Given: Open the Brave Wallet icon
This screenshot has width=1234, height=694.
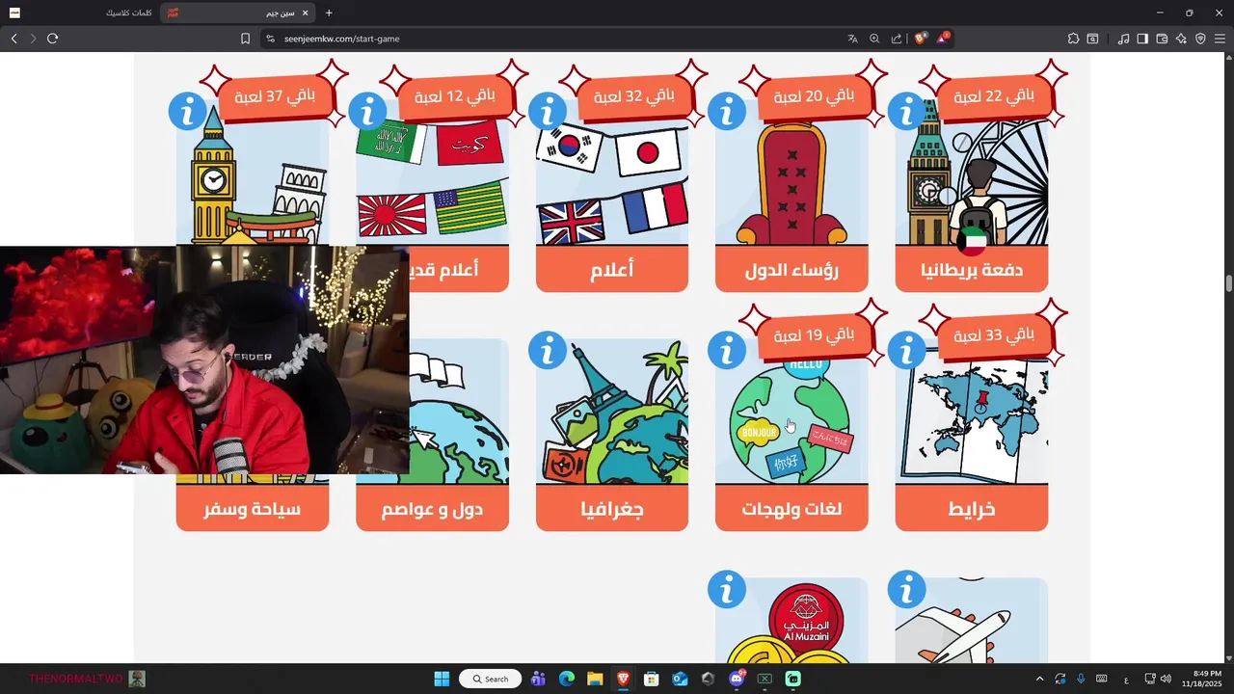Looking at the screenshot, I should click(1162, 39).
